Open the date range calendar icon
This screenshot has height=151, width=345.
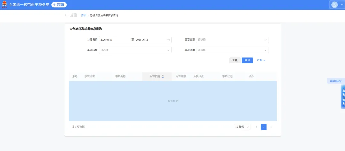pyautogui.click(x=168, y=40)
